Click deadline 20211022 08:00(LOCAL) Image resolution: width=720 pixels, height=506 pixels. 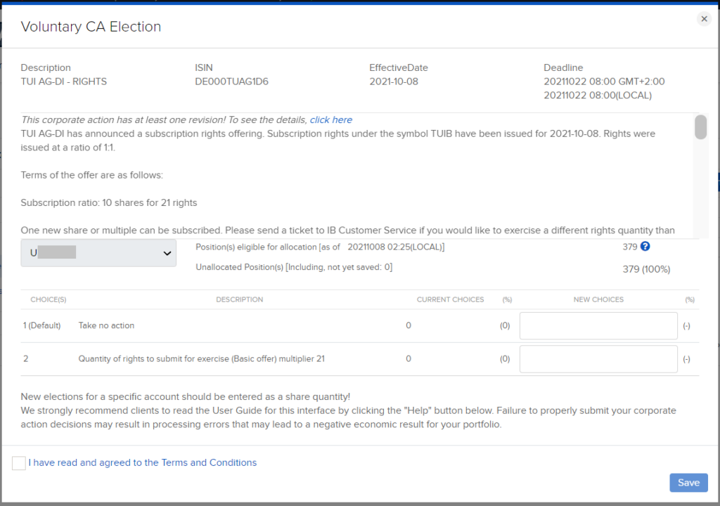(598, 96)
